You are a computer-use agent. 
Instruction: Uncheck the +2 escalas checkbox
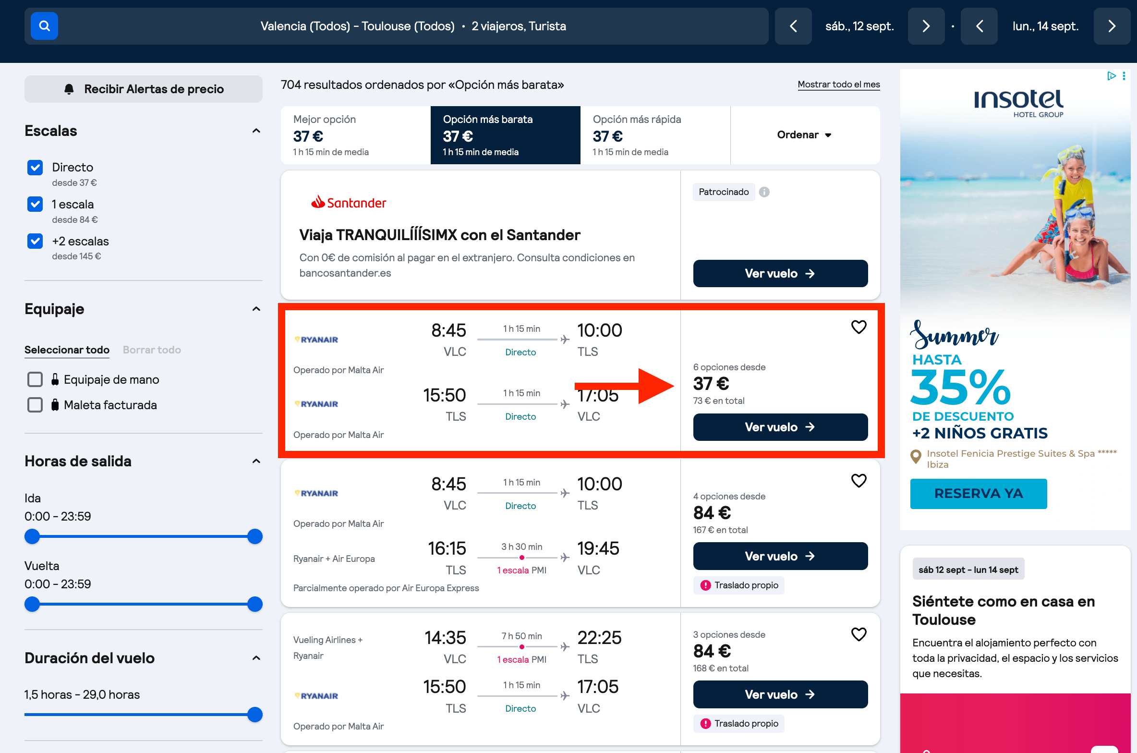[x=35, y=241]
